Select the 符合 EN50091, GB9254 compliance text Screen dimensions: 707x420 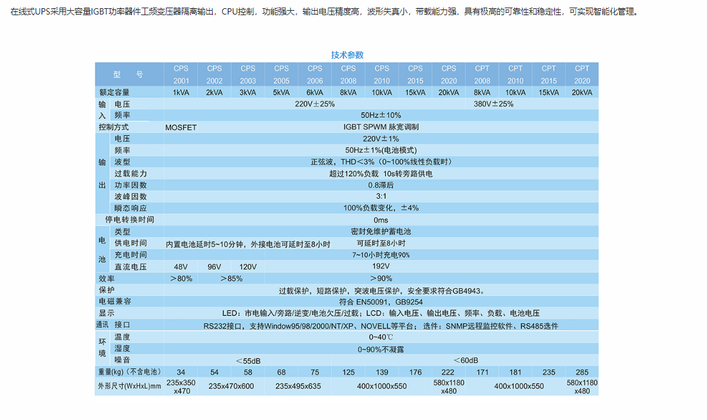coord(381,301)
